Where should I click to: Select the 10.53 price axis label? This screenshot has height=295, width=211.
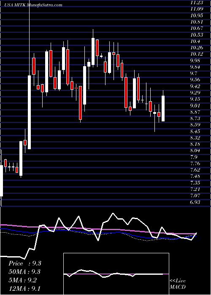tap(197, 35)
